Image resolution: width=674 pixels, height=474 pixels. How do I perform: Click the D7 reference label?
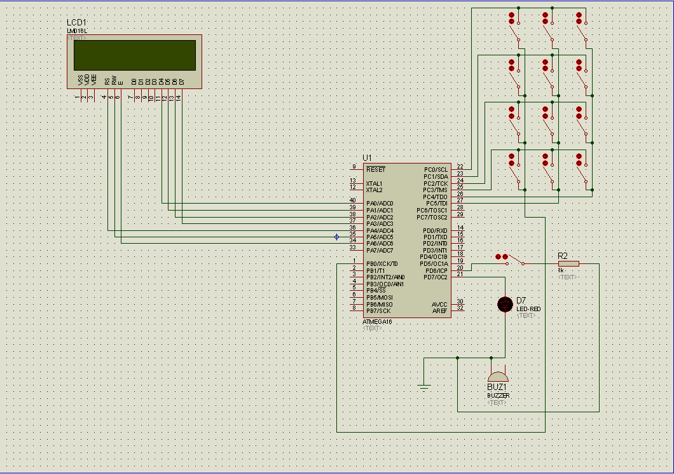point(521,301)
